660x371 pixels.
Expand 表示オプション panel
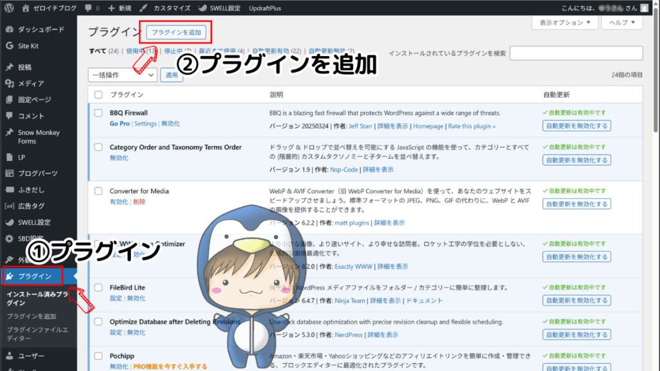pyautogui.click(x=565, y=23)
